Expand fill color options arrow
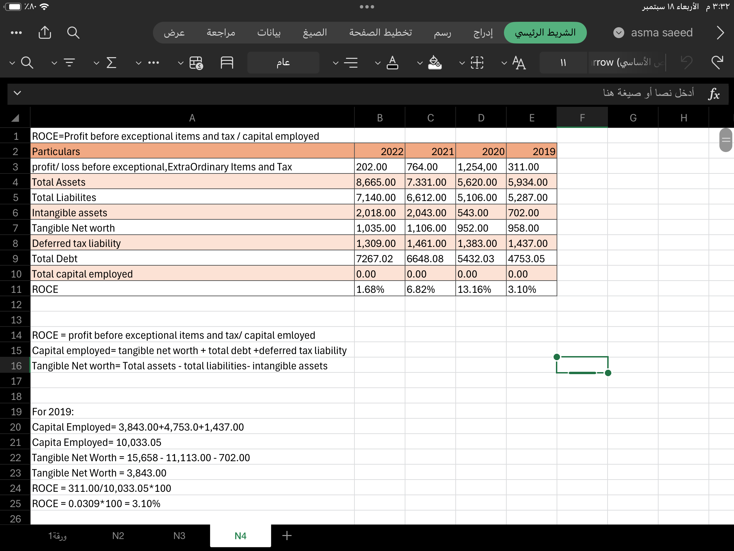The image size is (734, 551). tap(420, 63)
